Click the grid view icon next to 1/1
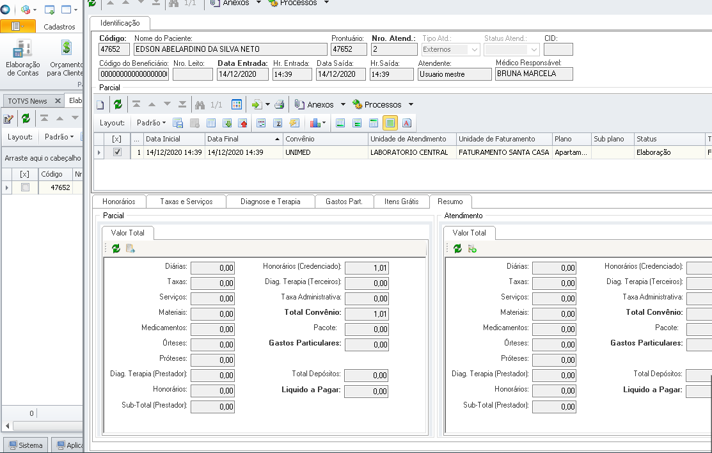Screen dimensions: 712x453 click(236, 104)
